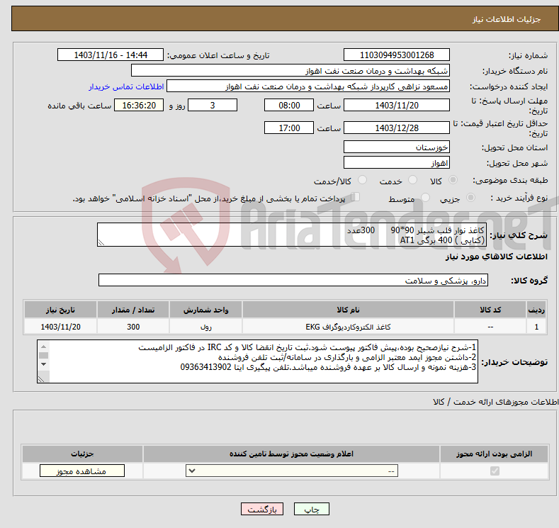Select the کالا radio button
The image size is (559, 528).
[453, 180]
